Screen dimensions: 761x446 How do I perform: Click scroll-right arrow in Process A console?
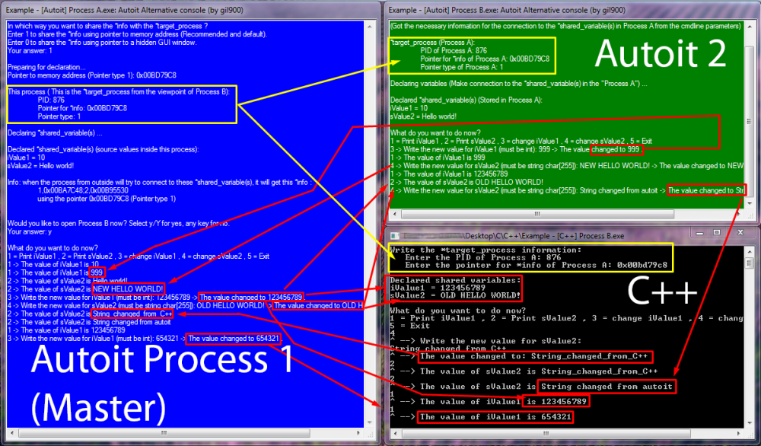[x=358, y=432]
